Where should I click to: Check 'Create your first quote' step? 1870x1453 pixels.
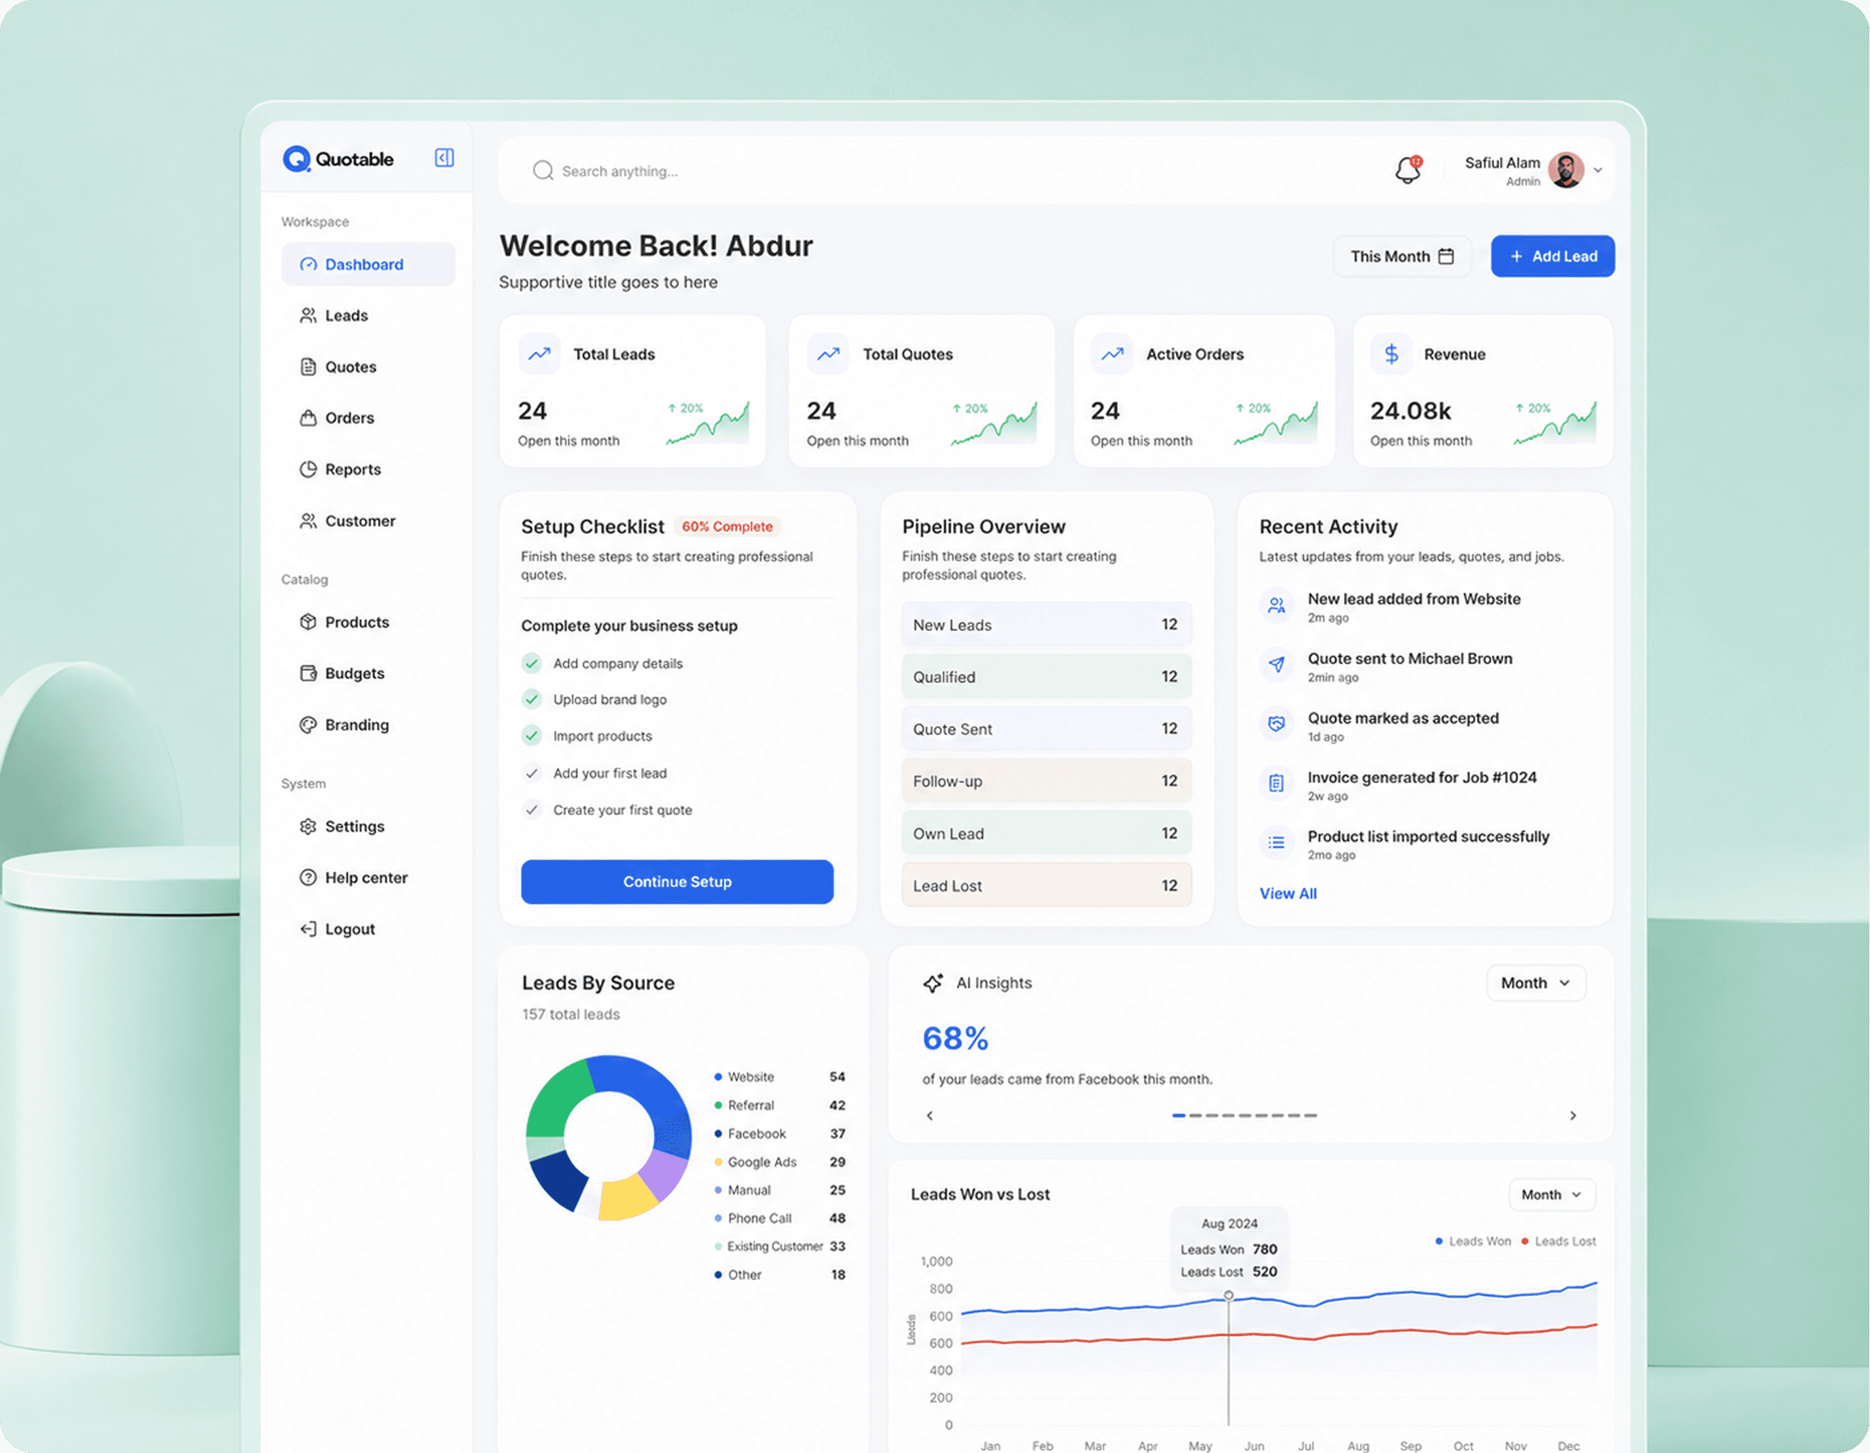[532, 810]
